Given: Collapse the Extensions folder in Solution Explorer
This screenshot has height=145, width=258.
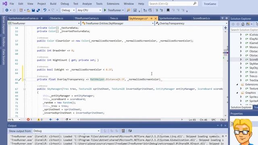Looking at the screenshot, I should point(237,84).
